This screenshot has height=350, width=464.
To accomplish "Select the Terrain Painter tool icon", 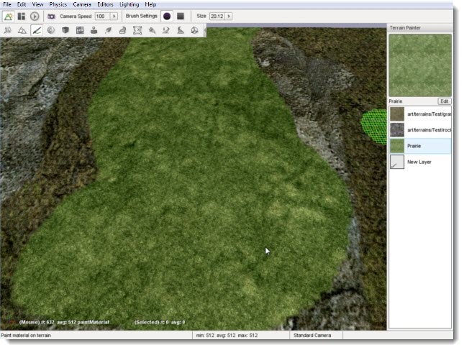I will click(36, 30).
